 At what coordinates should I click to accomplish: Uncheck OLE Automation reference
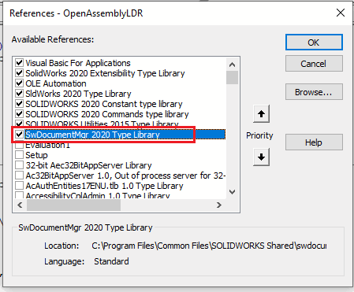[19, 83]
